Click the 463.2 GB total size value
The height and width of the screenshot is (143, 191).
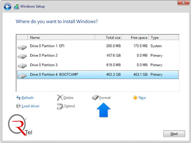tap(113, 74)
